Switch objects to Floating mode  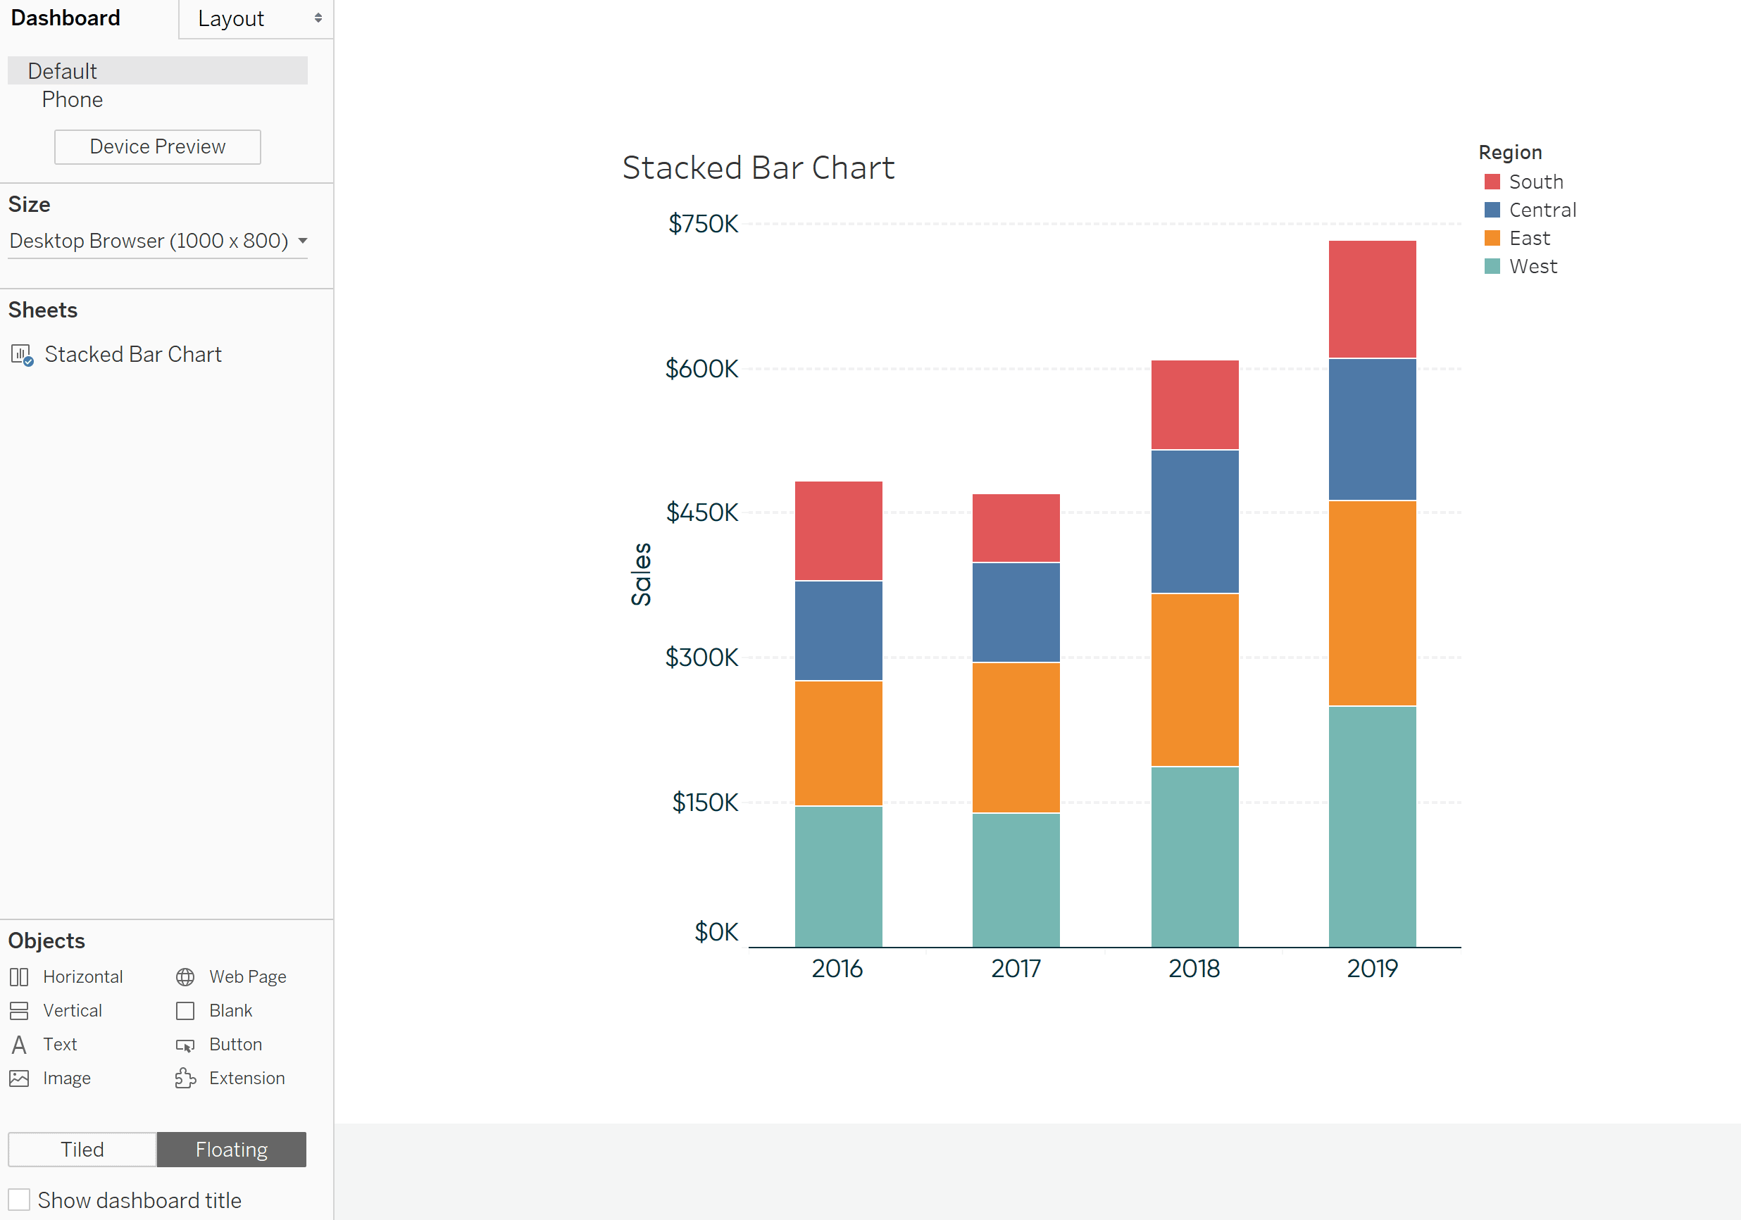[x=231, y=1150]
